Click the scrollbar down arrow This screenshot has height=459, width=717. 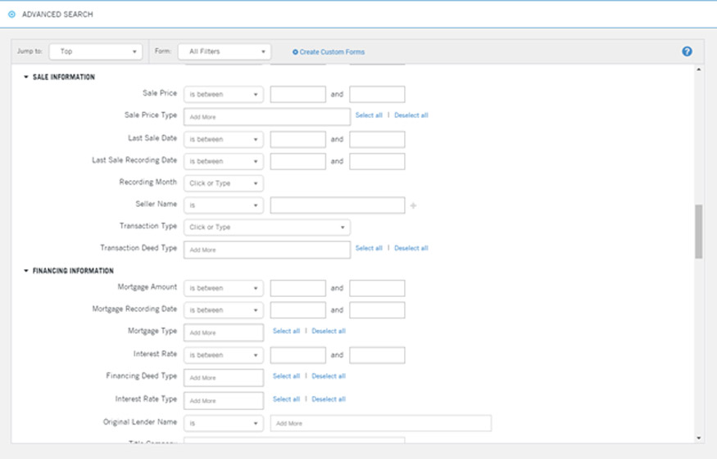tap(699, 438)
